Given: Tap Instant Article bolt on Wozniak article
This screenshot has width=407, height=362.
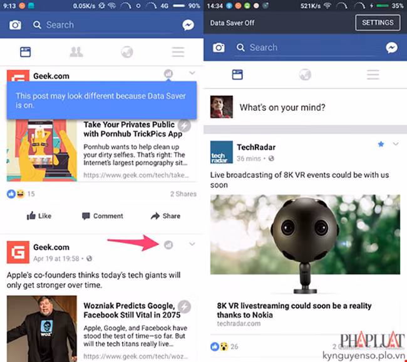Looking at the screenshot, I should click(184, 307).
